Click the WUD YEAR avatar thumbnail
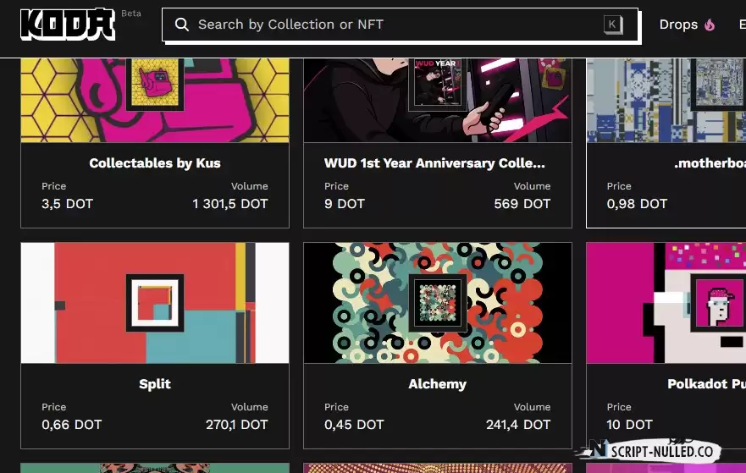Viewport: 746px width, 473px height. click(437, 83)
